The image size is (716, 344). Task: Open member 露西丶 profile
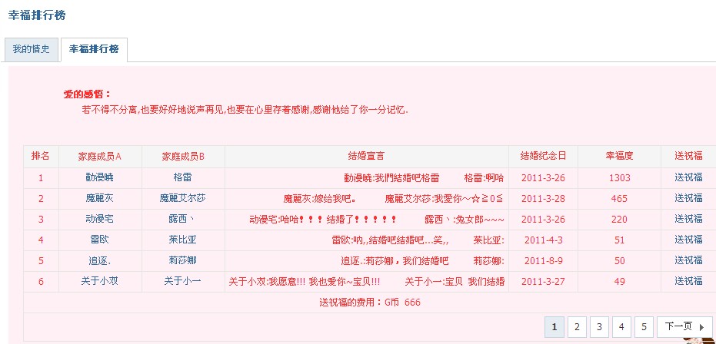[181, 219]
